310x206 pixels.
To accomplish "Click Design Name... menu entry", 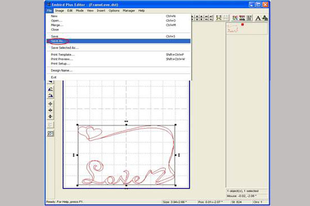I will 61,70.
